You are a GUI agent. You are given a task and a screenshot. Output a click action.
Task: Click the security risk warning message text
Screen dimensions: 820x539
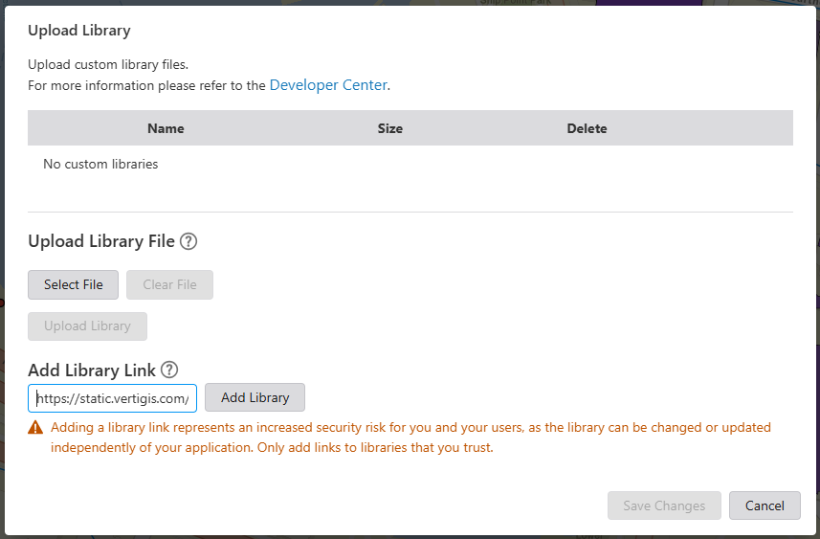(410, 438)
